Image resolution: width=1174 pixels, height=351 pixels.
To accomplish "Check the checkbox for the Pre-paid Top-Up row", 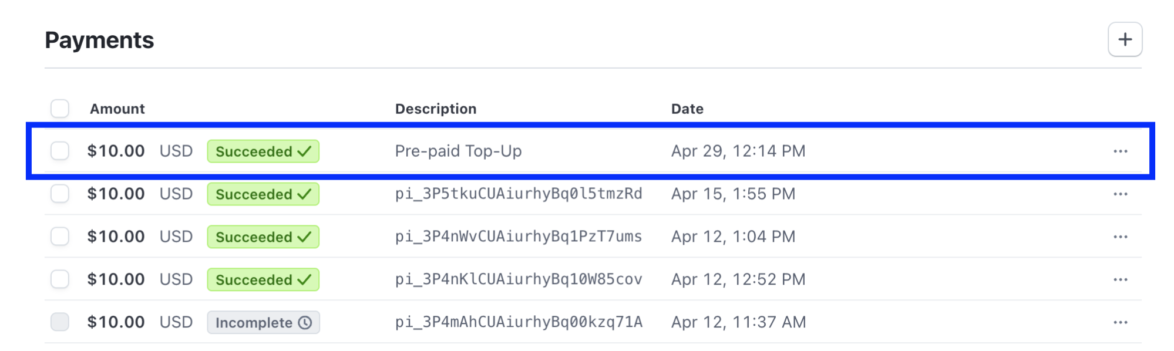I will click(59, 151).
